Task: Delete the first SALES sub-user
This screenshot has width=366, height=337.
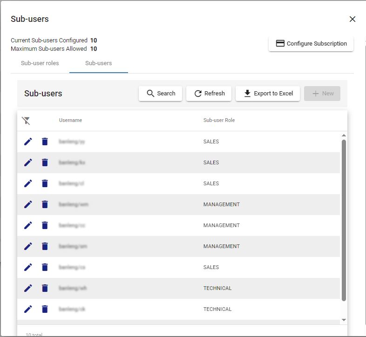Action: pyautogui.click(x=45, y=142)
